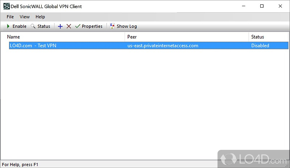The image size is (290, 168).
Task: Click the us-east.privateinternetaccess.com peer cell
Action: point(163,46)
